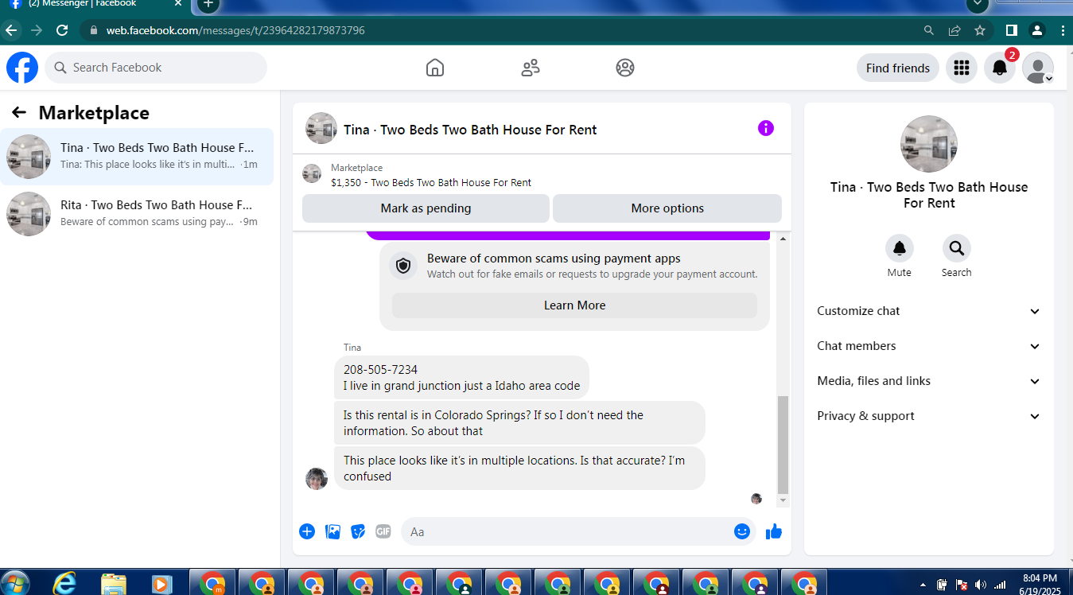Open the Facebook Home feed icon
1073x595 pixels.
click(435, 68)
